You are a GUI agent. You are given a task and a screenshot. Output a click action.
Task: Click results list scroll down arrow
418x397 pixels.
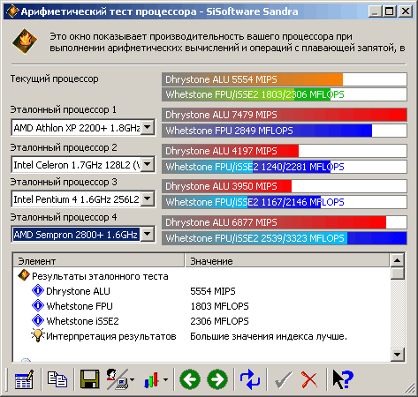pyautogui.click(x=398, y=355)
